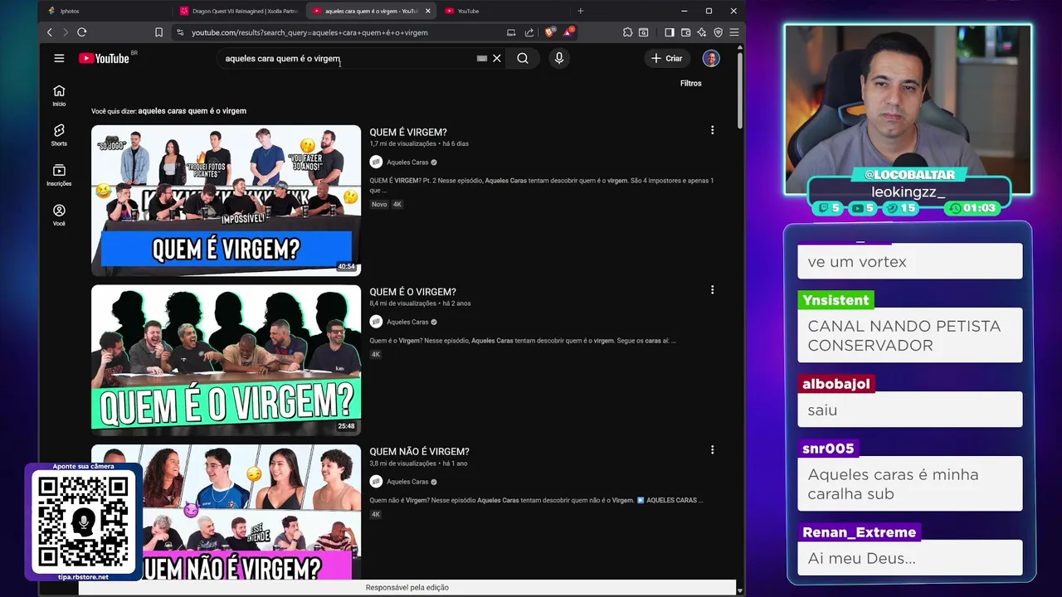Click the 40:54 duration label
Screen dimensions: 1062x597
(346, 267)
